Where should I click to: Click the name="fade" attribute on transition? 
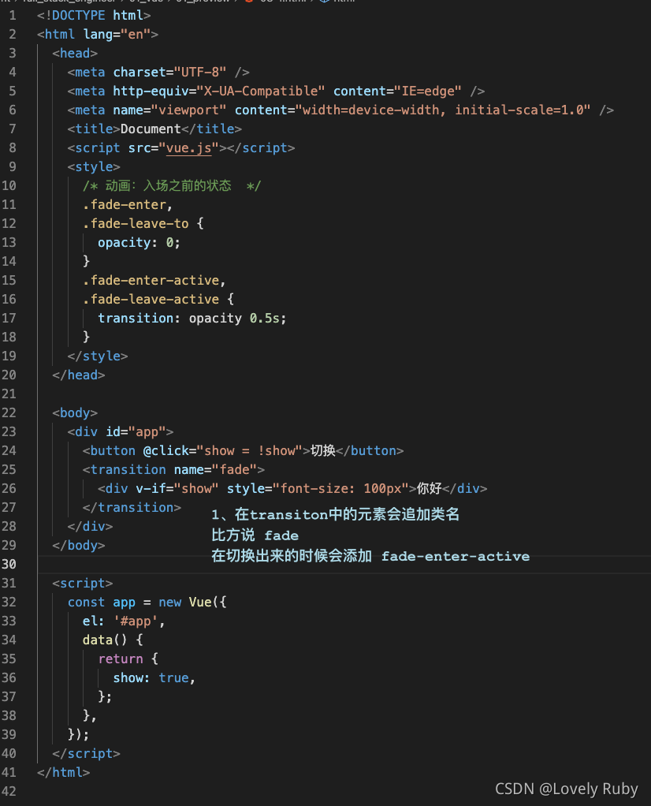click(215, 470)
